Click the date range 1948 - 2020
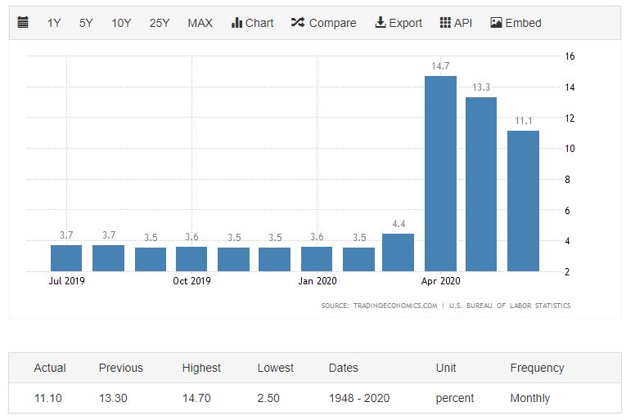The height and width of the screenshot is (420, 635). (359, 398)
